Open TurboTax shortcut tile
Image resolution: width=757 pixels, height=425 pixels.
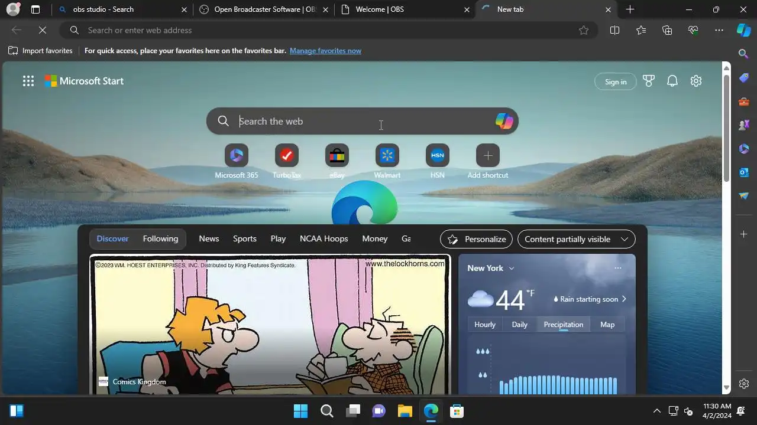tap(287, 161)
